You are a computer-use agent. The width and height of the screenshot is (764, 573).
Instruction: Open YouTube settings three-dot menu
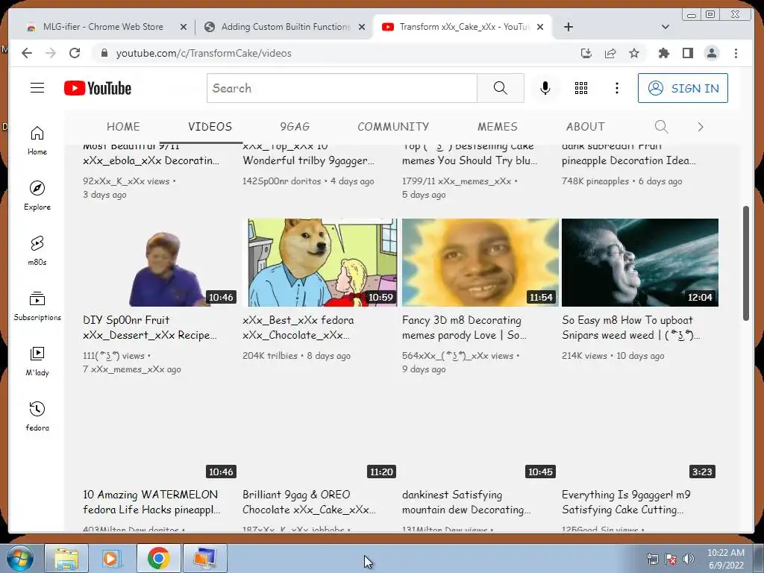(x=617, y=88)
